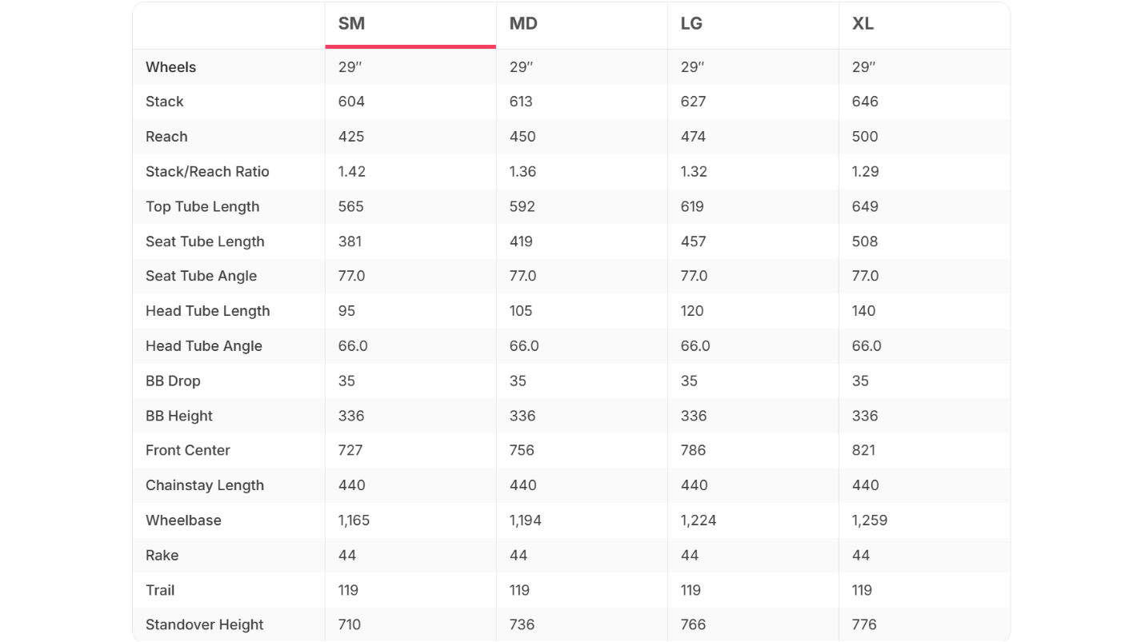Click the XL wheelbase value 1,259

coord(870,520)
